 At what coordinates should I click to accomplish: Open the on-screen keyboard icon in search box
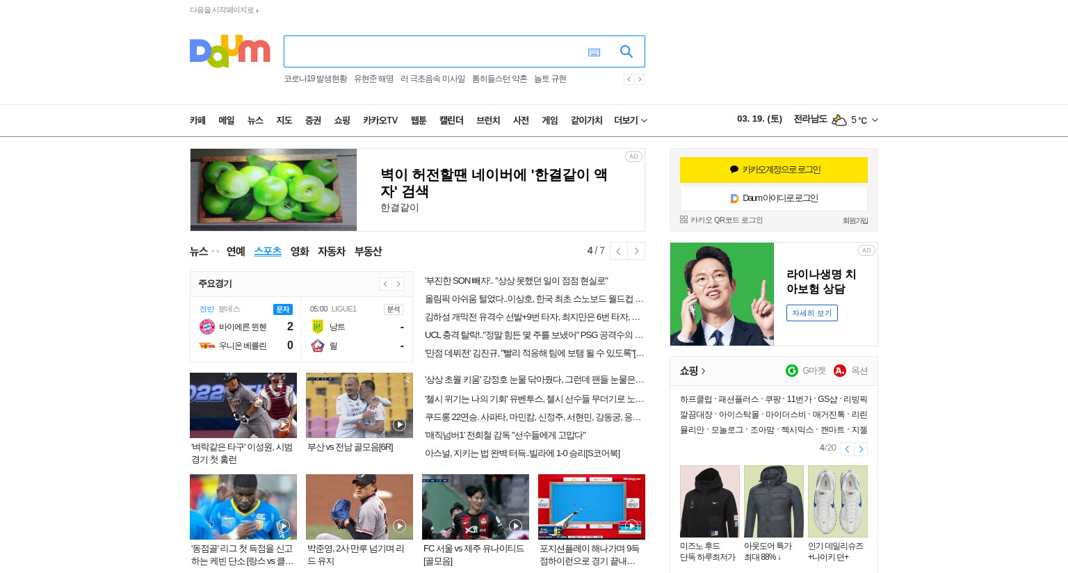point(594,52)
